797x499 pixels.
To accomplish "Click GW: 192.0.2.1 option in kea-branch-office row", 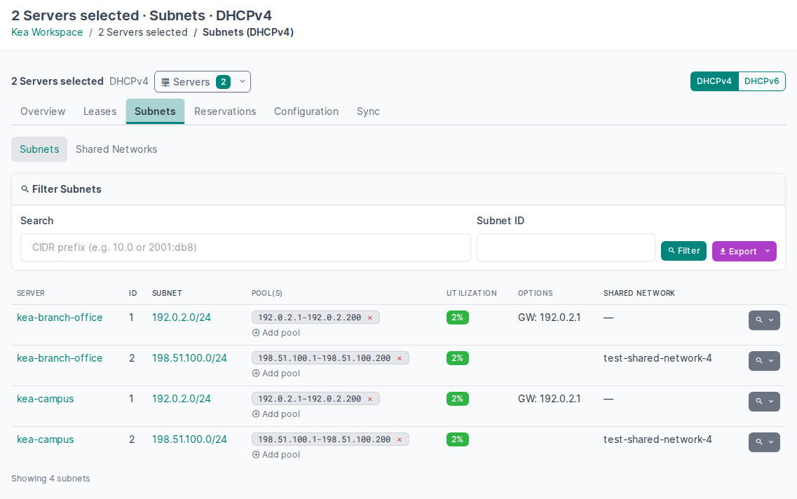I will point(550,317).
